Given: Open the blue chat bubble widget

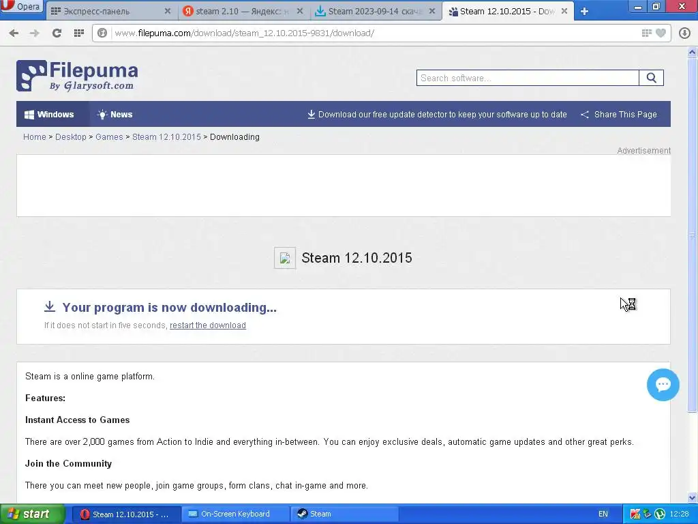Looking at the screenshot, I should (x=663, y=385).
